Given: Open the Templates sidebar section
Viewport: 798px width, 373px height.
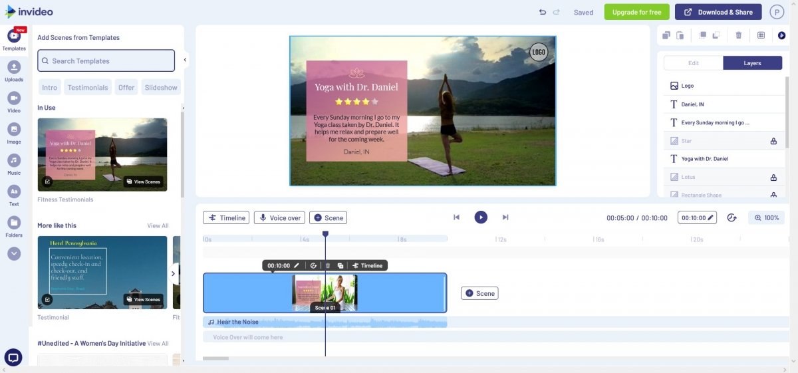Looking at the screenshot, I should (x=14, y=39).
